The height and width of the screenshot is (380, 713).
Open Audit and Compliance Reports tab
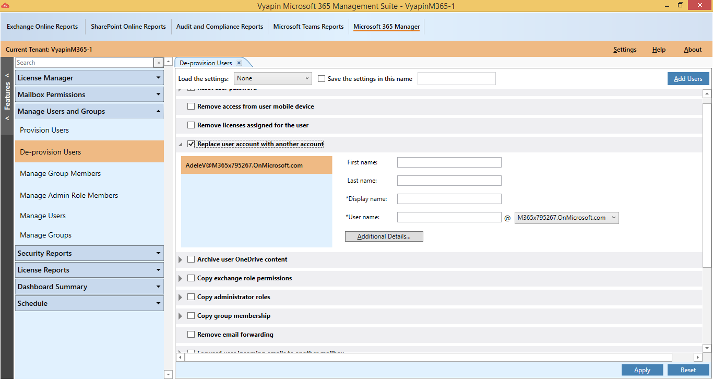tap(220, 27)
